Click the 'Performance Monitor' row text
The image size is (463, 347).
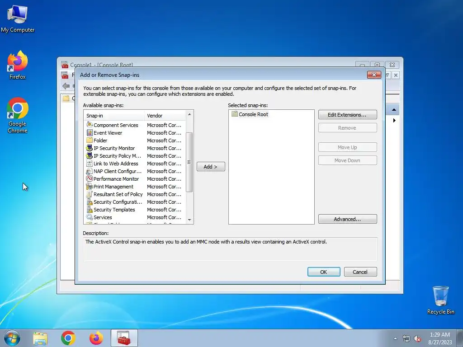point(116,179)
